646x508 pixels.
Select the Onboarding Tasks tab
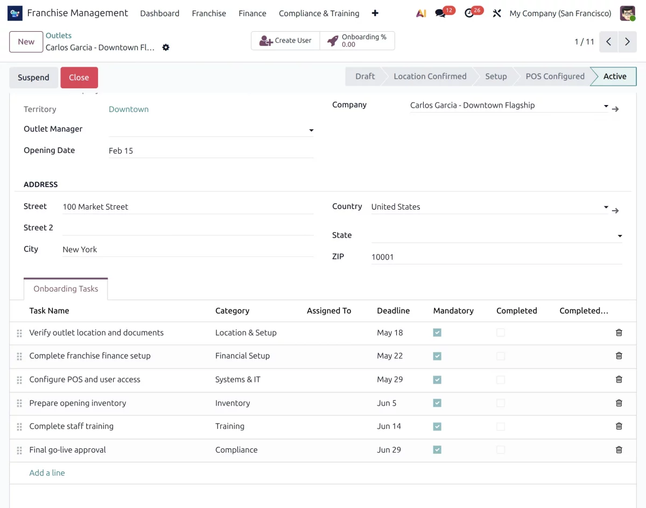[66, 289]
